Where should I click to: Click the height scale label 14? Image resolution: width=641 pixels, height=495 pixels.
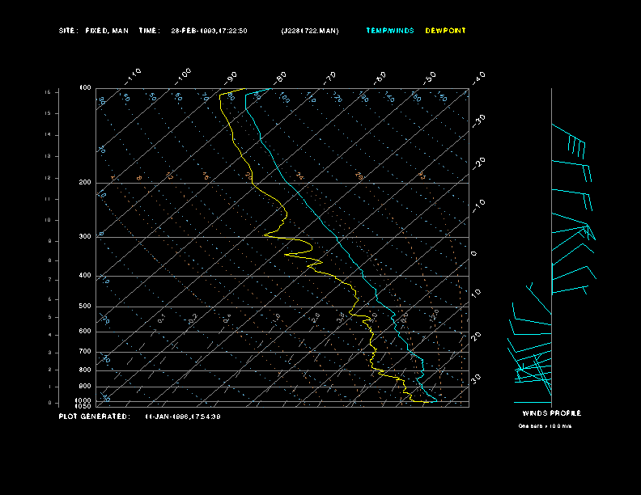49,134
